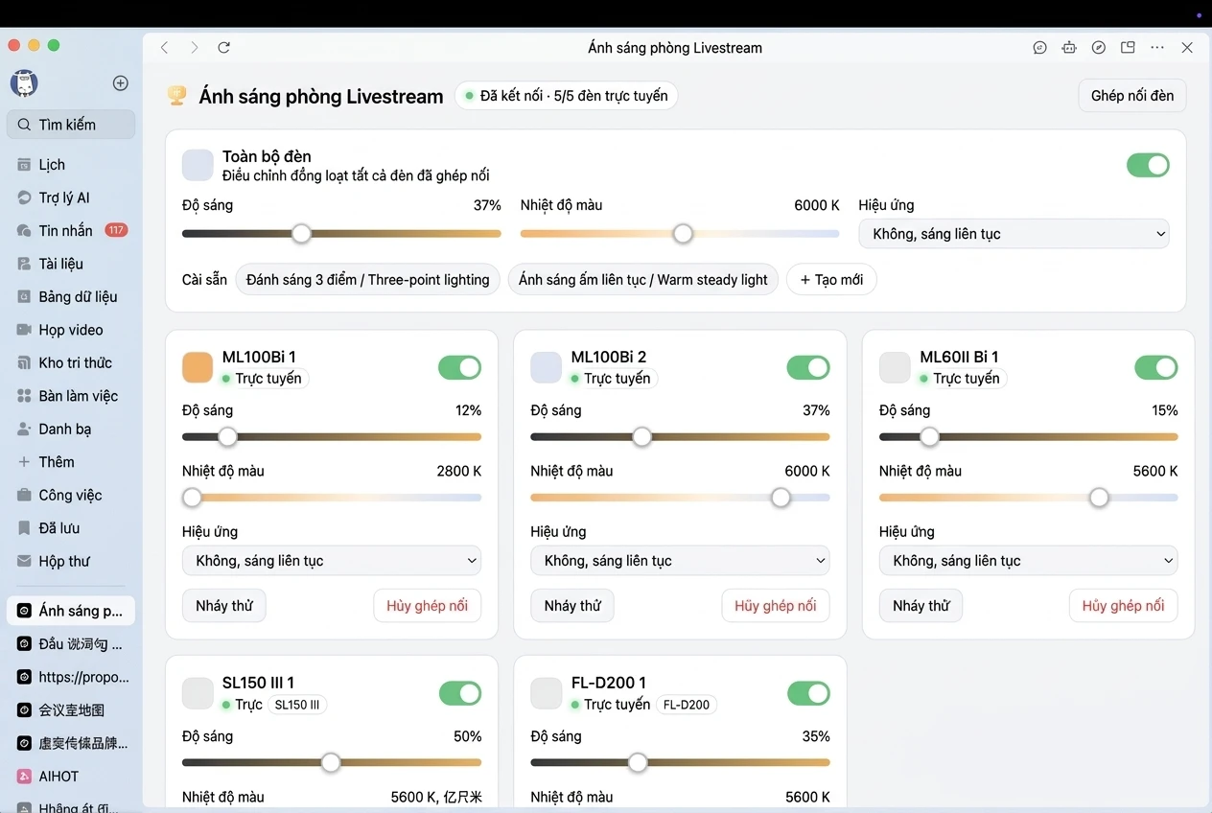Click the plus icon beside the avatar
Image resolution: width=1212 pixels, height=813 pixels.
click(x=121, y=83)
